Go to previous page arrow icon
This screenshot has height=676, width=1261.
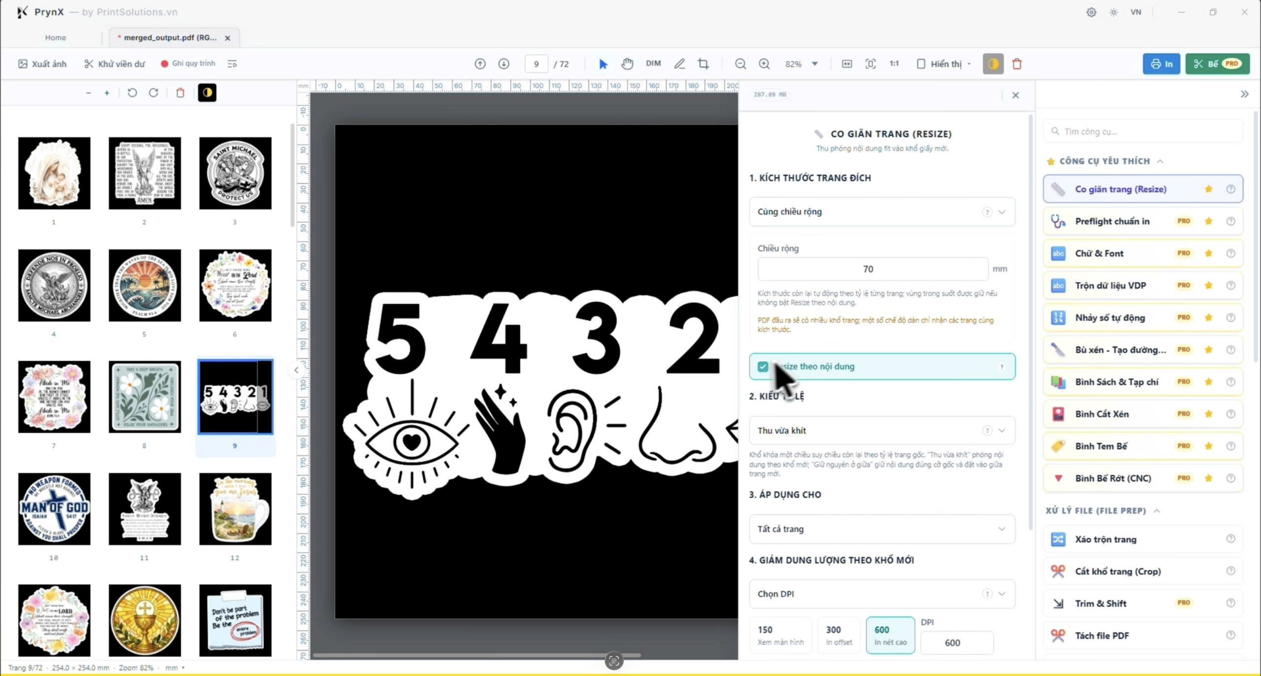pyautogui.click(x=480, y=64)
